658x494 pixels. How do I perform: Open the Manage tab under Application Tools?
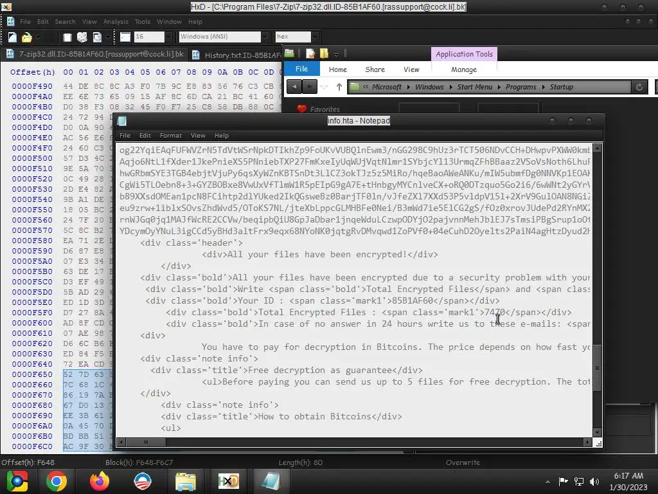[464, 69]
